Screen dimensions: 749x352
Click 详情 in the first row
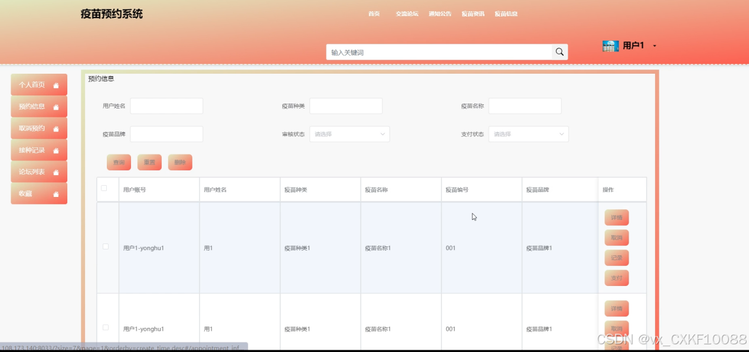click(x=617, y=218)
